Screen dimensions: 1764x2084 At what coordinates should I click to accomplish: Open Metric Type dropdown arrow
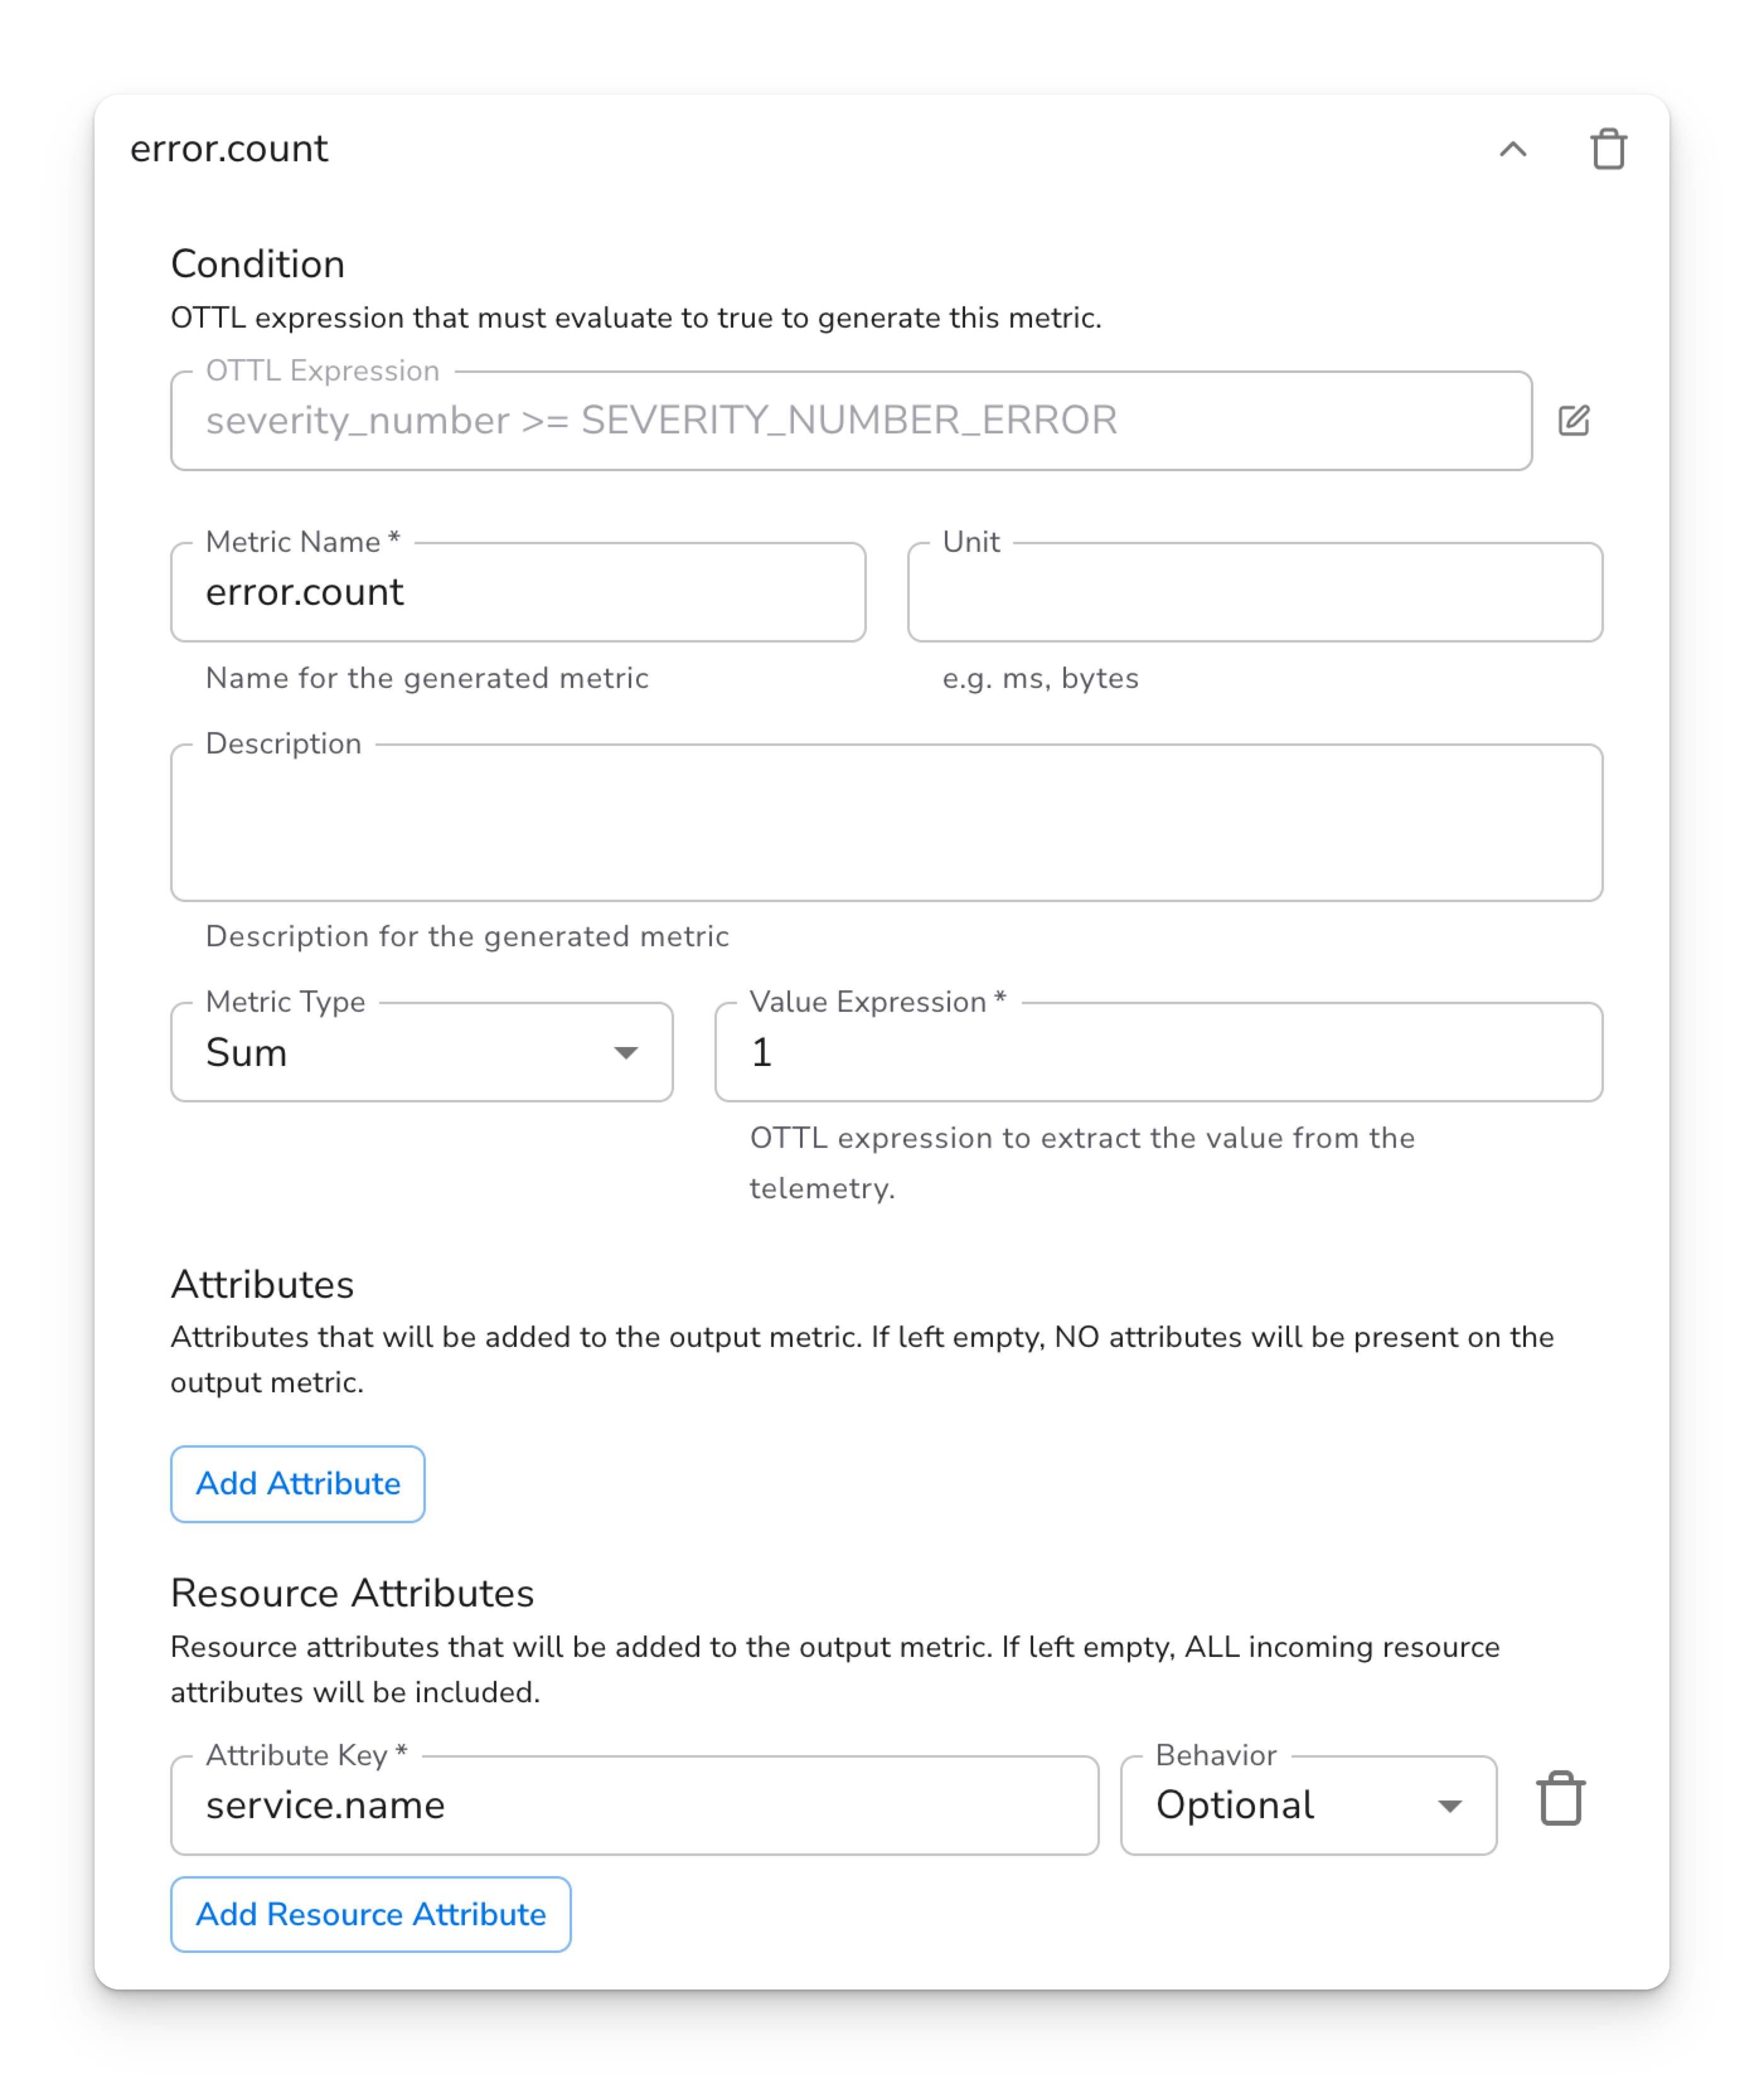[x=626, y=1053]
